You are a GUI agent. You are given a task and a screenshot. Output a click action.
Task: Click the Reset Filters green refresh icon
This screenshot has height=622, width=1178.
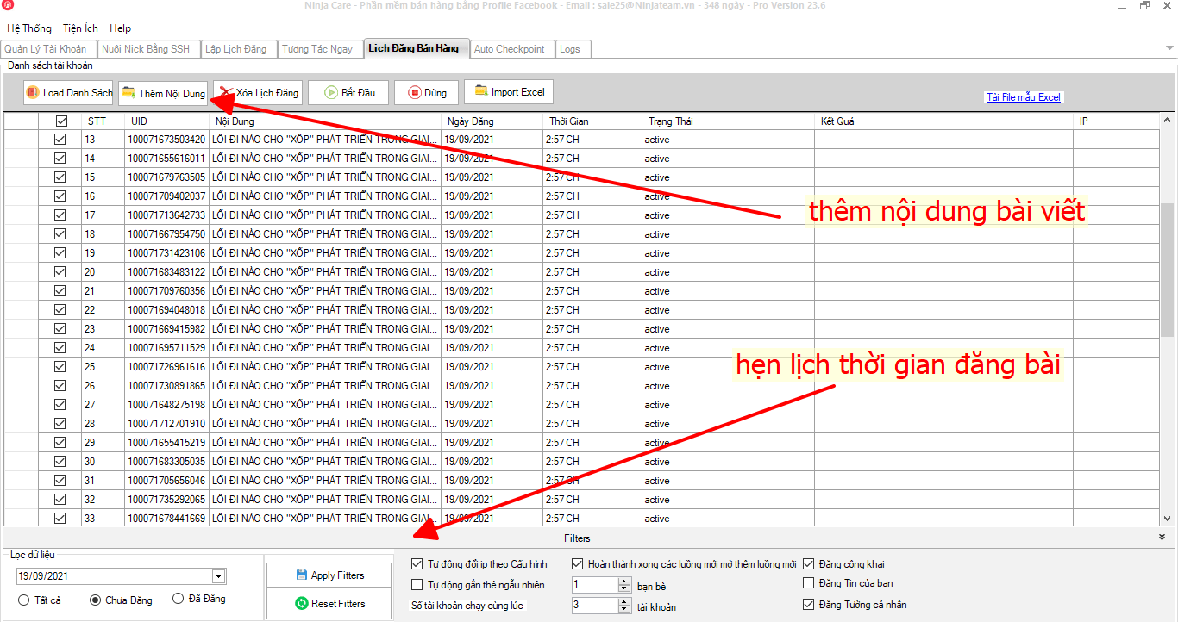coord(302,604)
